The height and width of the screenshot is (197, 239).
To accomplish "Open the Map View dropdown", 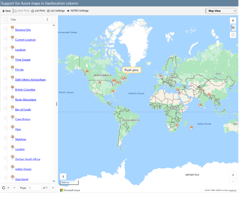I will point(222,11).
